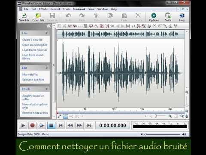This screenshot has width=206, height=155.
Task: Click the Copy toolbar icon
Action: coord(110,15)
